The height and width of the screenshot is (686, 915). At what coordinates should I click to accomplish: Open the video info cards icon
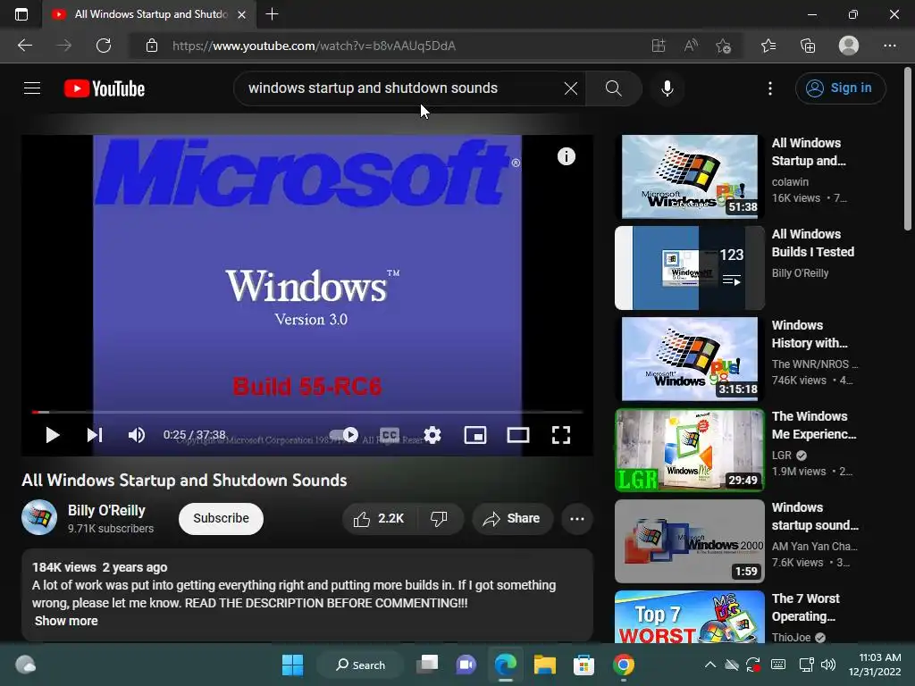click(566, 156)
